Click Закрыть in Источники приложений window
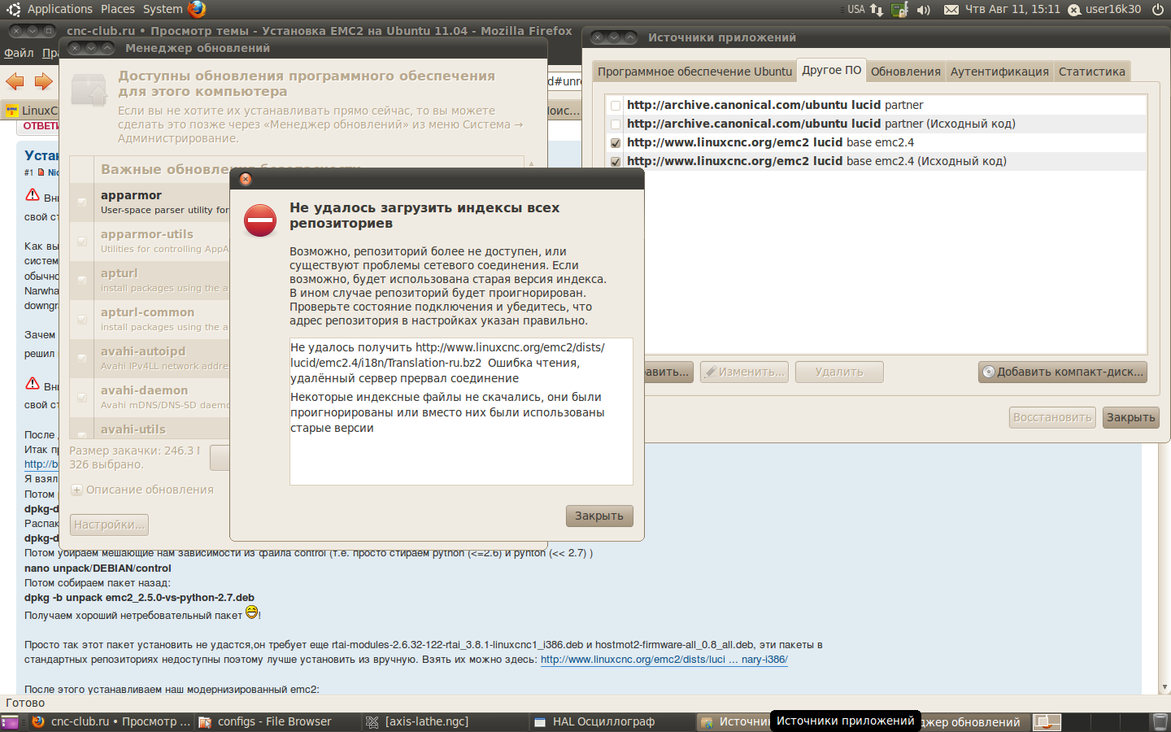1171x732 pixels. click(1130, 417)
